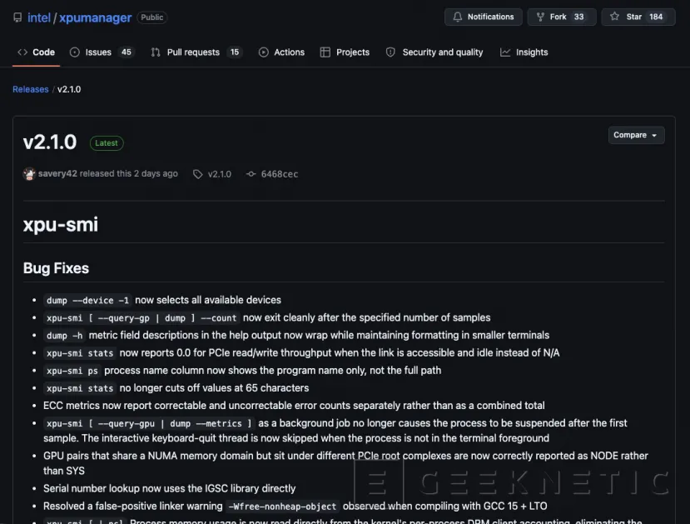Open the Actions tab
The width and height of the screenshot is (690, 524).
click(281, 52)
